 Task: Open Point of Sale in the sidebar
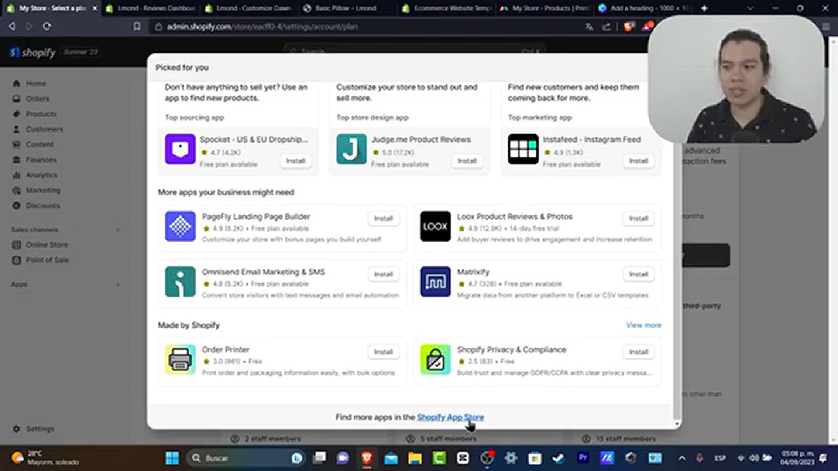[x=47, y=260]
